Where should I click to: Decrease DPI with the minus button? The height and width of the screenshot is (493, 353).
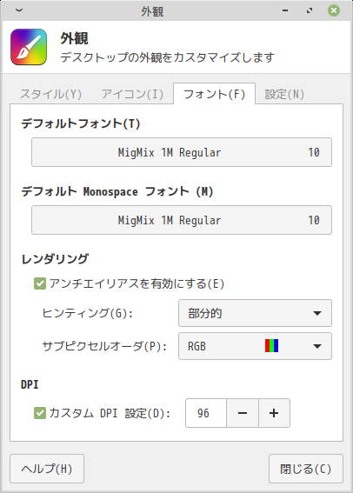[243, 413]
